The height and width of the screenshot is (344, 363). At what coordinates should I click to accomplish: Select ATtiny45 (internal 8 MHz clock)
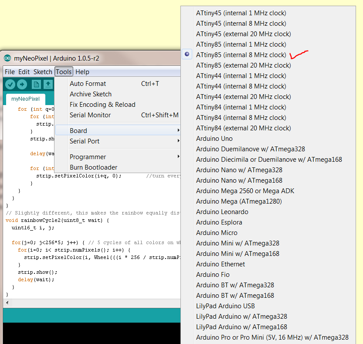tap(241, 24)
